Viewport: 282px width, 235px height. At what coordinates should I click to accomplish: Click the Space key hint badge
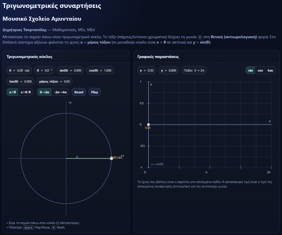pos(28,228)
